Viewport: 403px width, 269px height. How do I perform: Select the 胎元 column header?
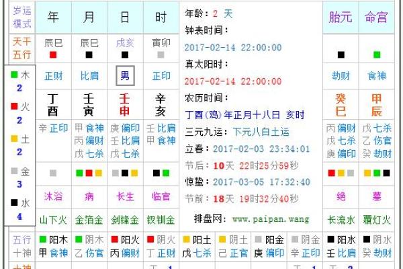(x=341, y=17)
